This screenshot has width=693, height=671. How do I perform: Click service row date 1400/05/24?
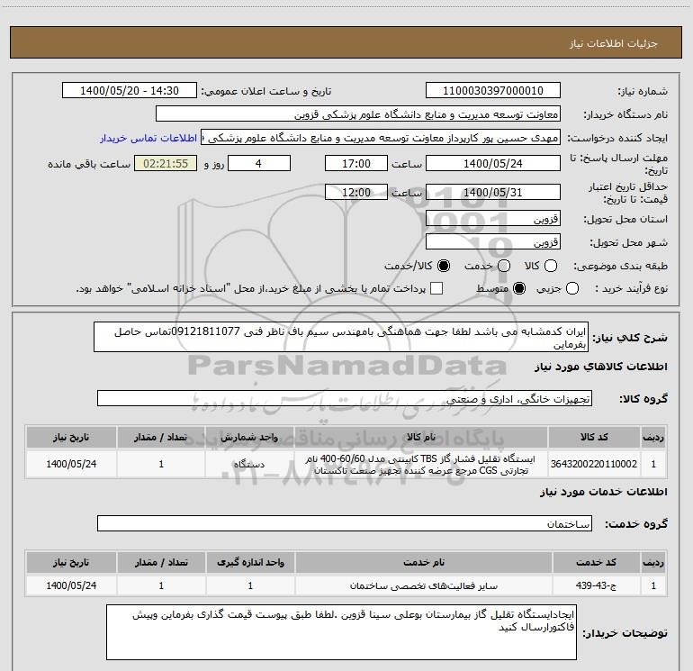coord(71,585)
